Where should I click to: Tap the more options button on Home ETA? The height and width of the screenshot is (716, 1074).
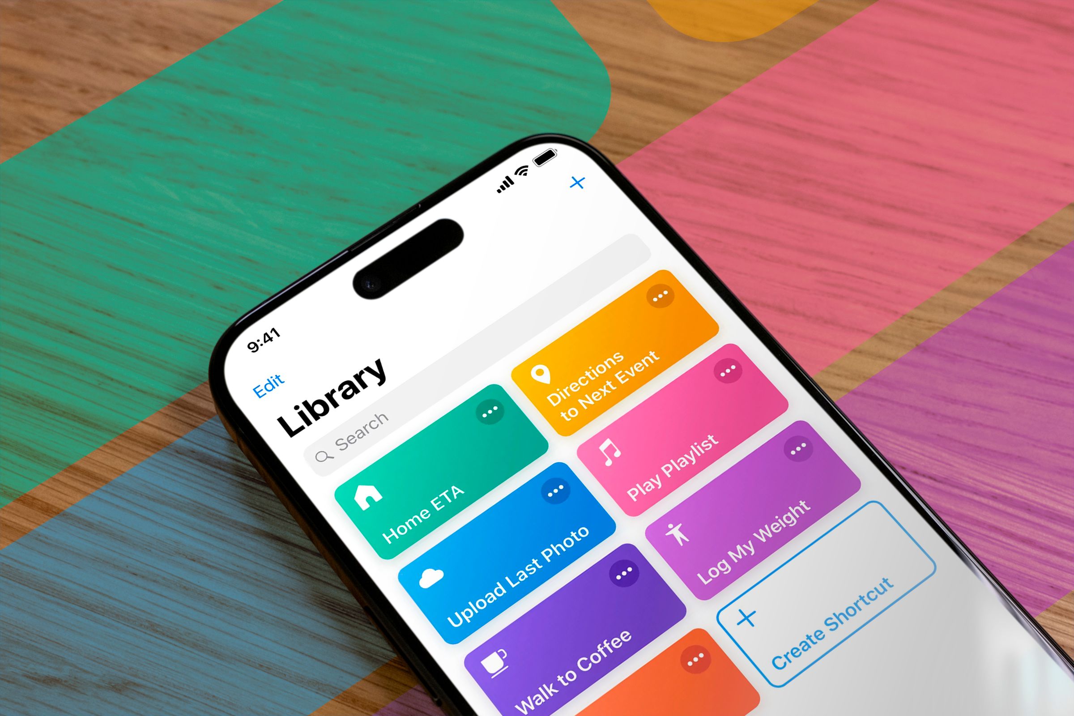(x=490, y=414)
